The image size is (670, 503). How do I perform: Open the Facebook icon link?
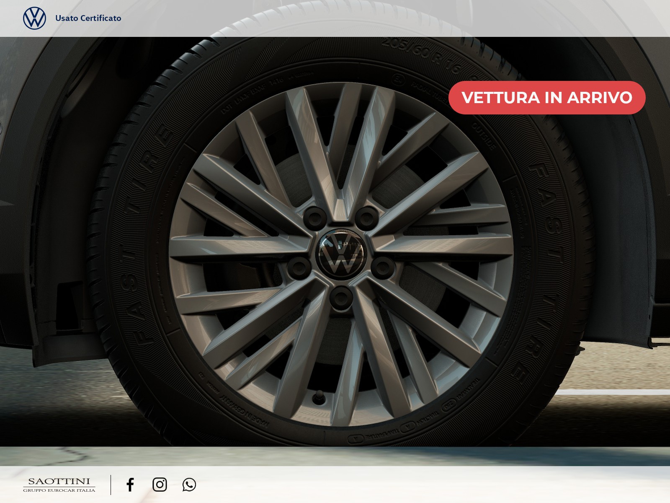pos(130,485)
